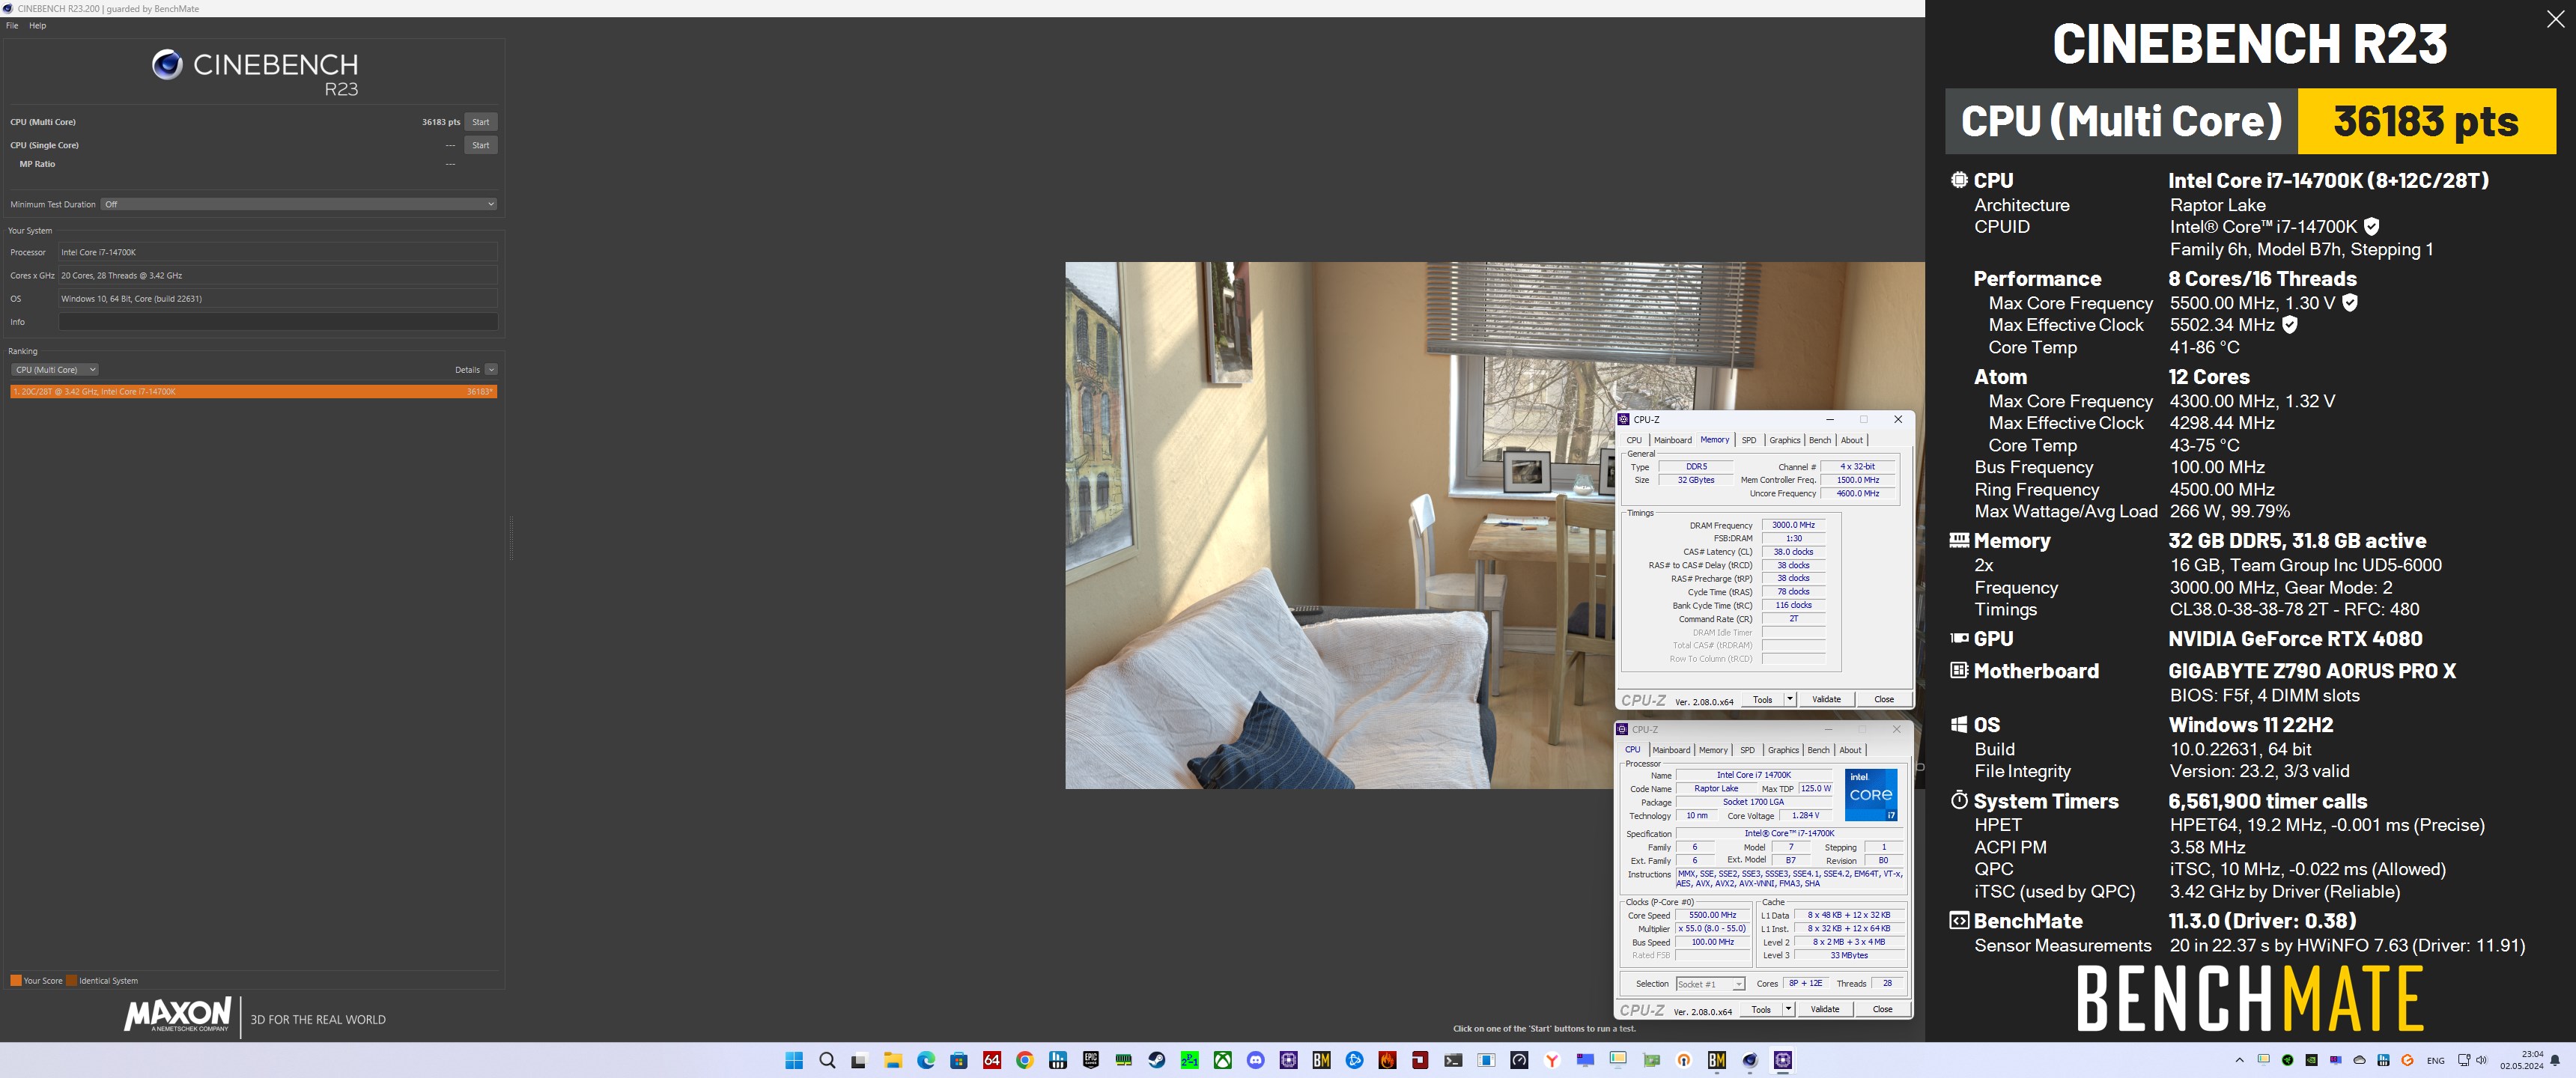Show hidden tray icons chevron
The height and width of the screenshot is (1078, 2576).
[2239, 1060]
